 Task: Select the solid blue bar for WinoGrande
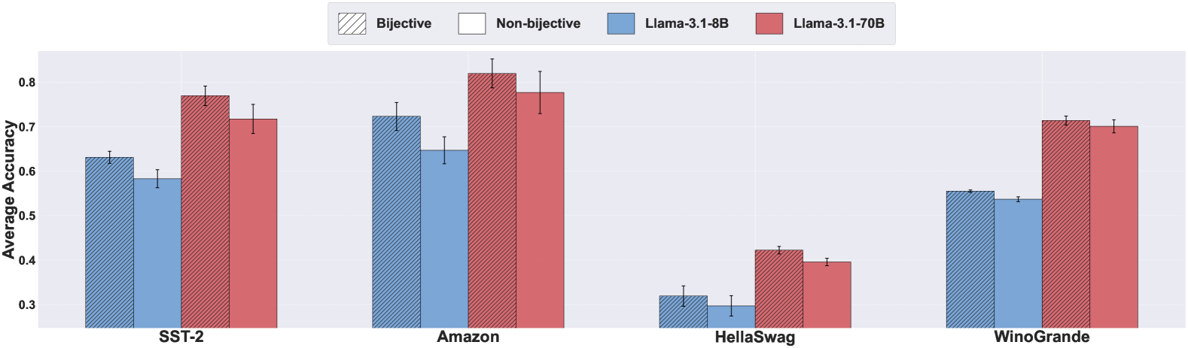point(1018,263)
